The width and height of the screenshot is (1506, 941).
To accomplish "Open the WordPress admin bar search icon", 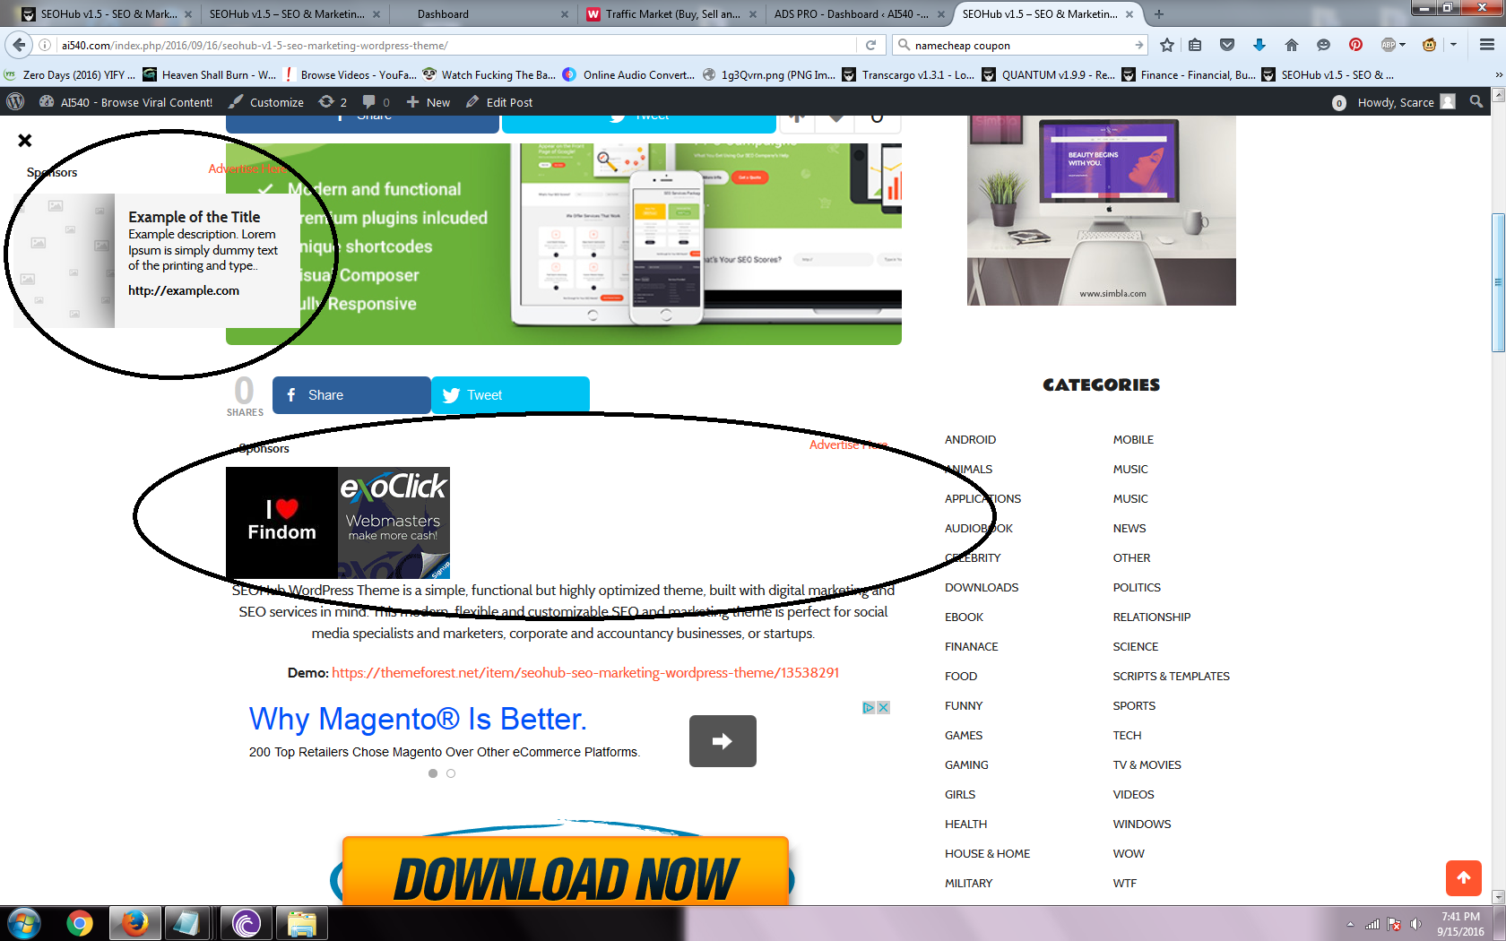I will pos(1476,102).
